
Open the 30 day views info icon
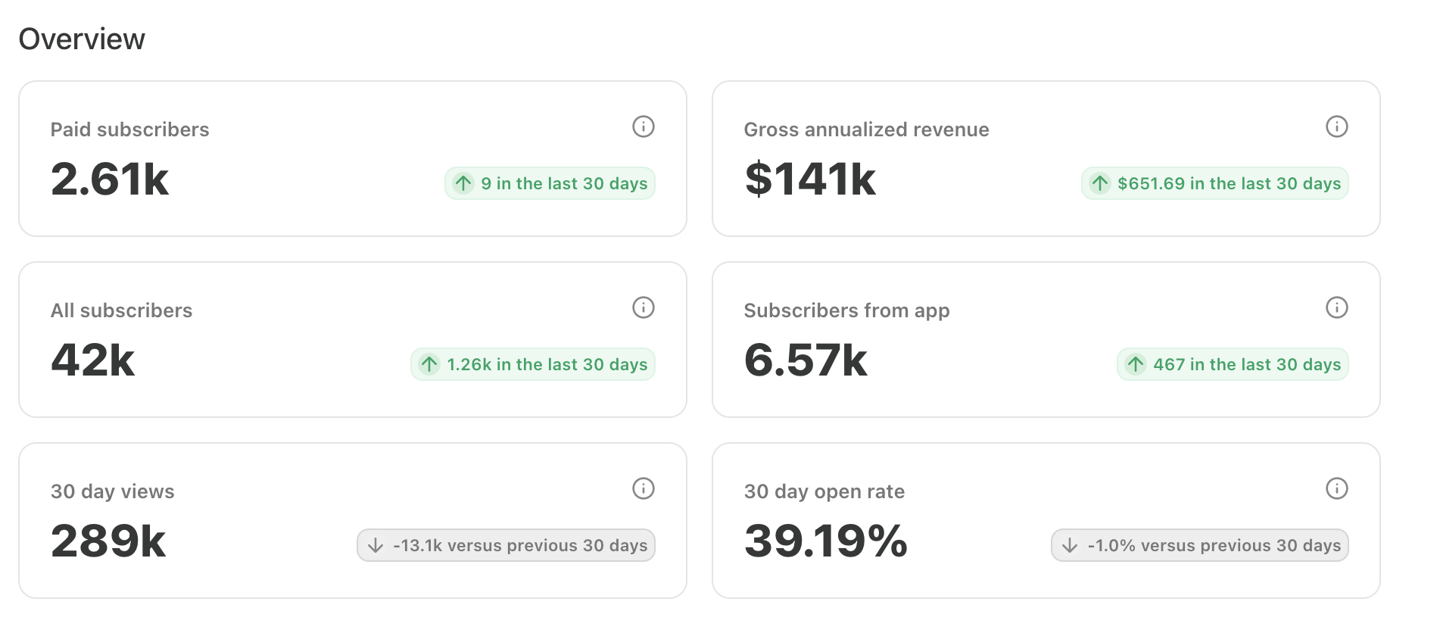tap(644, 488)
